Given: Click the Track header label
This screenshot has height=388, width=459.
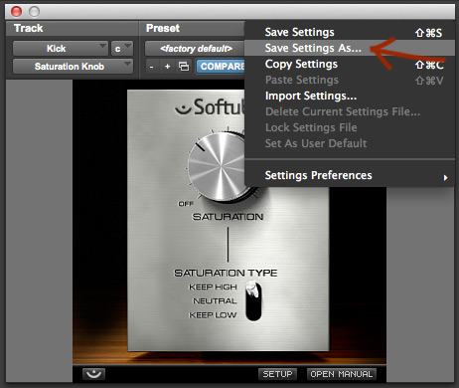Looking at the screenshot, I should coord(29,28).
